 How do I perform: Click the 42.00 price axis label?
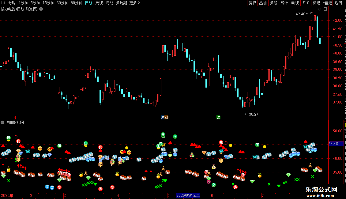(x=337, y=20)
